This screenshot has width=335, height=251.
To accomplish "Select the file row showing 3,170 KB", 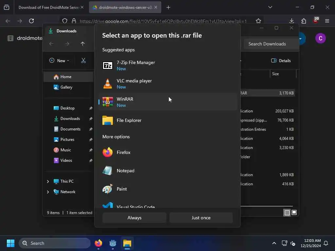I will point(268,93).
